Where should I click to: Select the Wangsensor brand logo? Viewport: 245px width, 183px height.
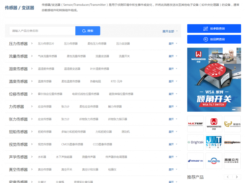232,124
